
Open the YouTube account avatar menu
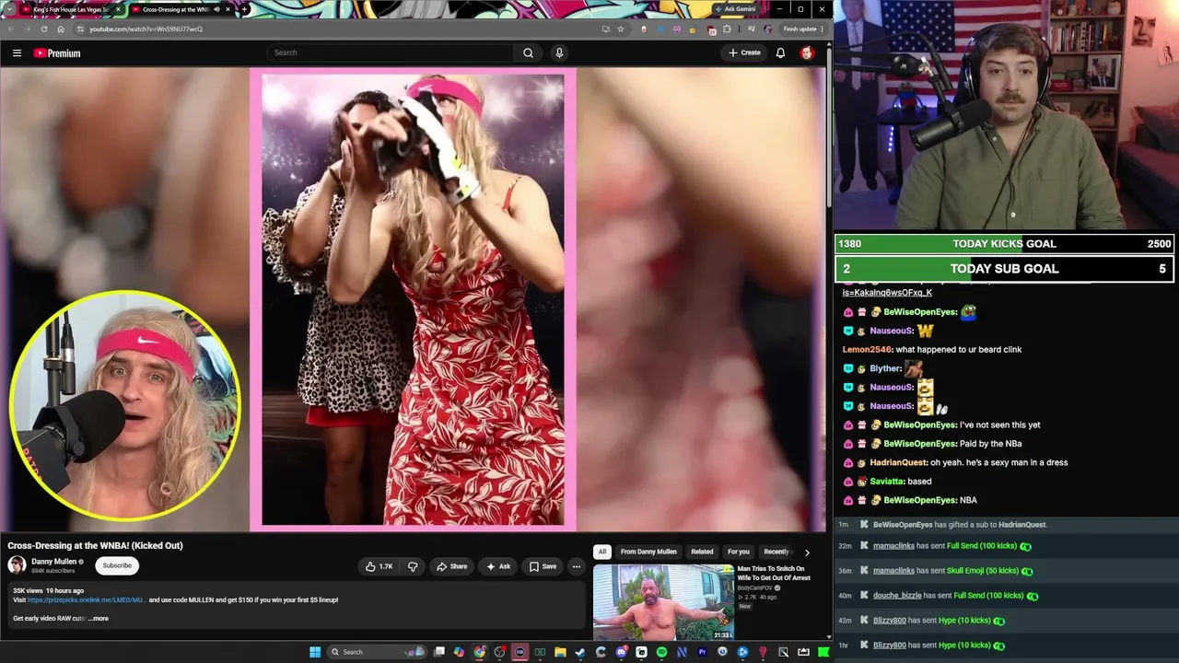(807, 52)
